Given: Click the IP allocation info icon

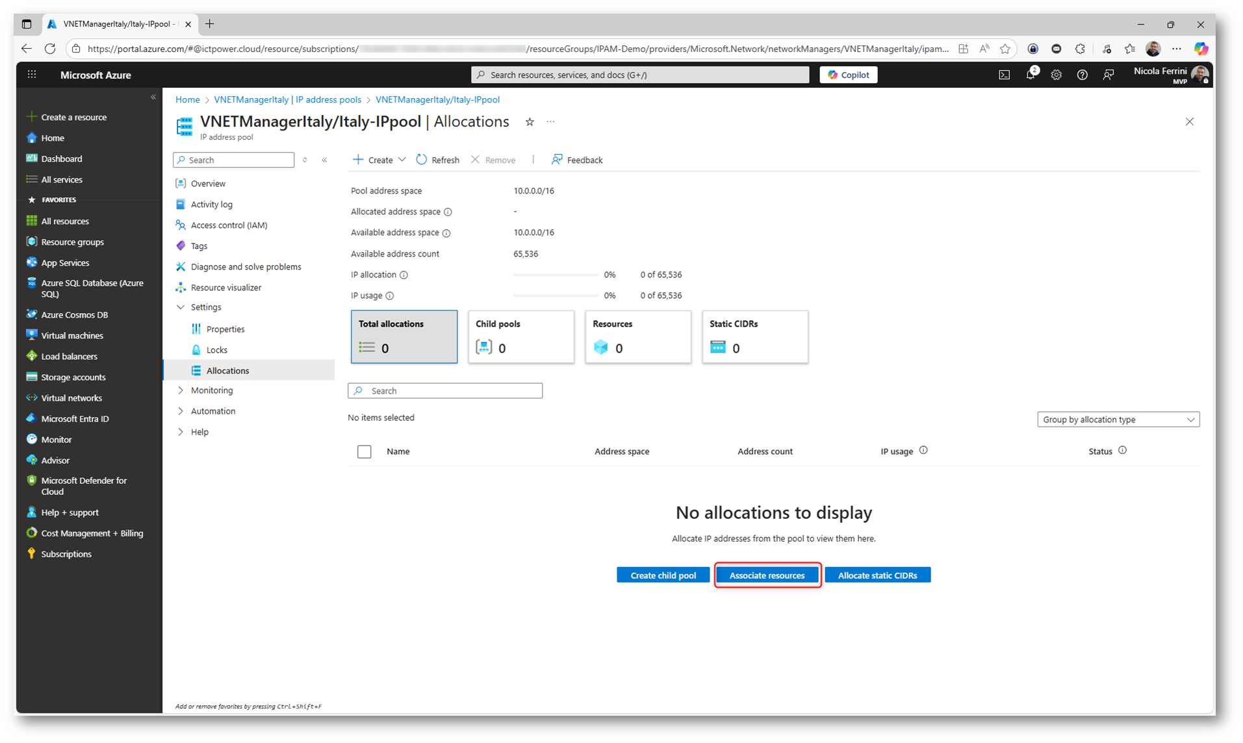Looking at the screenshot, I should click(404, 275).
